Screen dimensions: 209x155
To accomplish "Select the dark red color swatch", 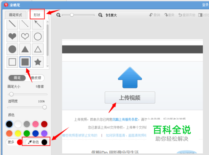I will [44, 124].
